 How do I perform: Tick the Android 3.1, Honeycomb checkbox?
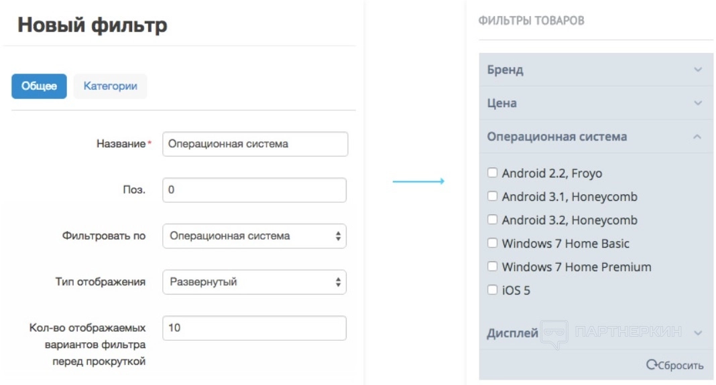(x=493, y=196)
